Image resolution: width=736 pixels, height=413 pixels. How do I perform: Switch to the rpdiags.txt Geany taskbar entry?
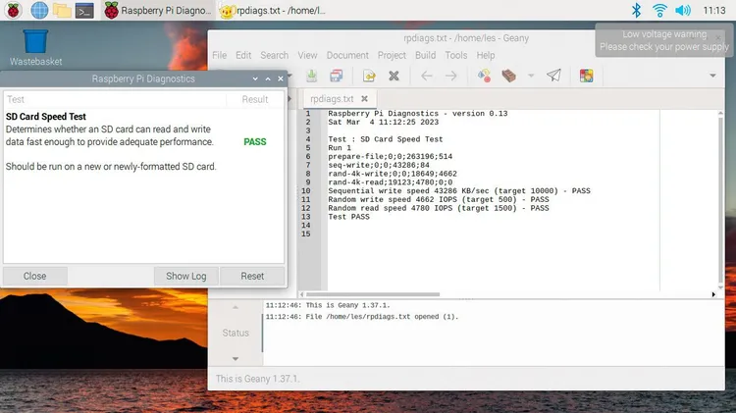(273, 11)
